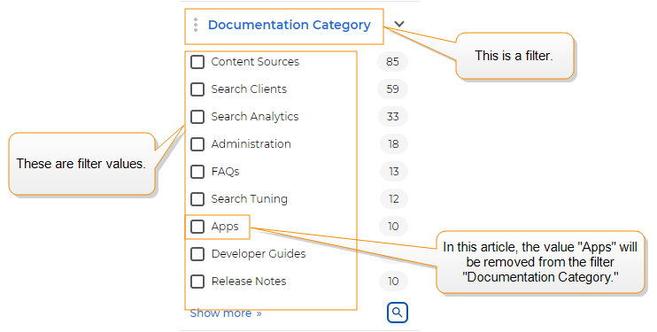Click the filter search magnifier icon

(398, 313)
